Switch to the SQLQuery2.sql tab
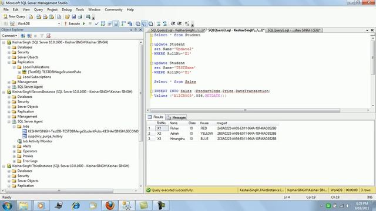The height and width of the screenshot is (211, 376). click(x=177, y=30)
